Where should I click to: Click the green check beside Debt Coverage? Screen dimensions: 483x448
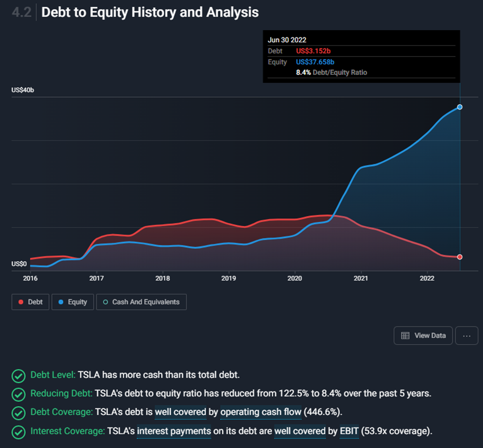[x=18, y=413]
